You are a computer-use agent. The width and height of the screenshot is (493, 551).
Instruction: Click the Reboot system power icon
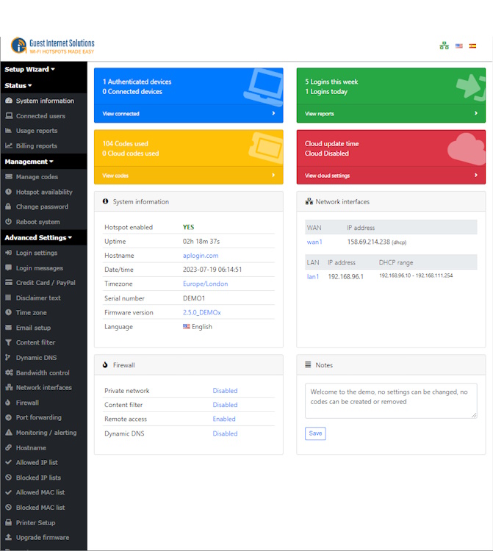point(9,222)
